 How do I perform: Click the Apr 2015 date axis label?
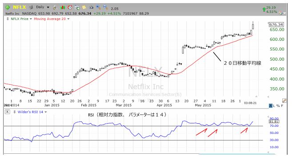(164, 105)
